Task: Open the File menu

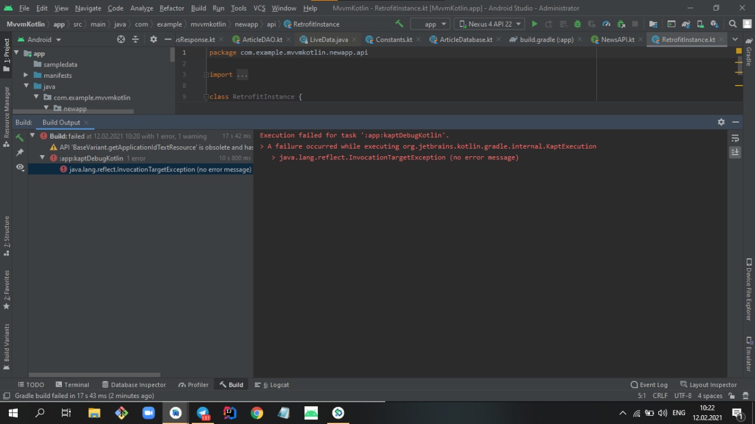Action: click(x=24, y=8)
